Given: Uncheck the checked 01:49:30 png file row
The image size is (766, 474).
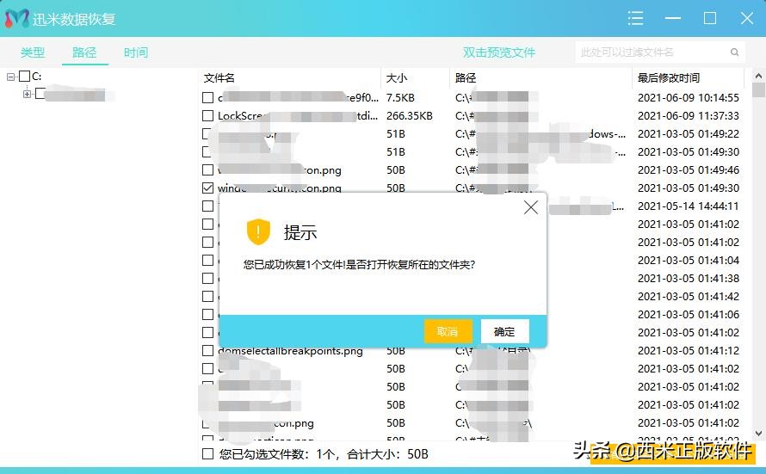Looking at the screenshot, I should tap(207, 188).
